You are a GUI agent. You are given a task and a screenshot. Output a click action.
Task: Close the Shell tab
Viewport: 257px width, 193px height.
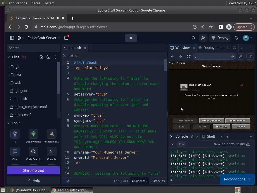point(222,137)
